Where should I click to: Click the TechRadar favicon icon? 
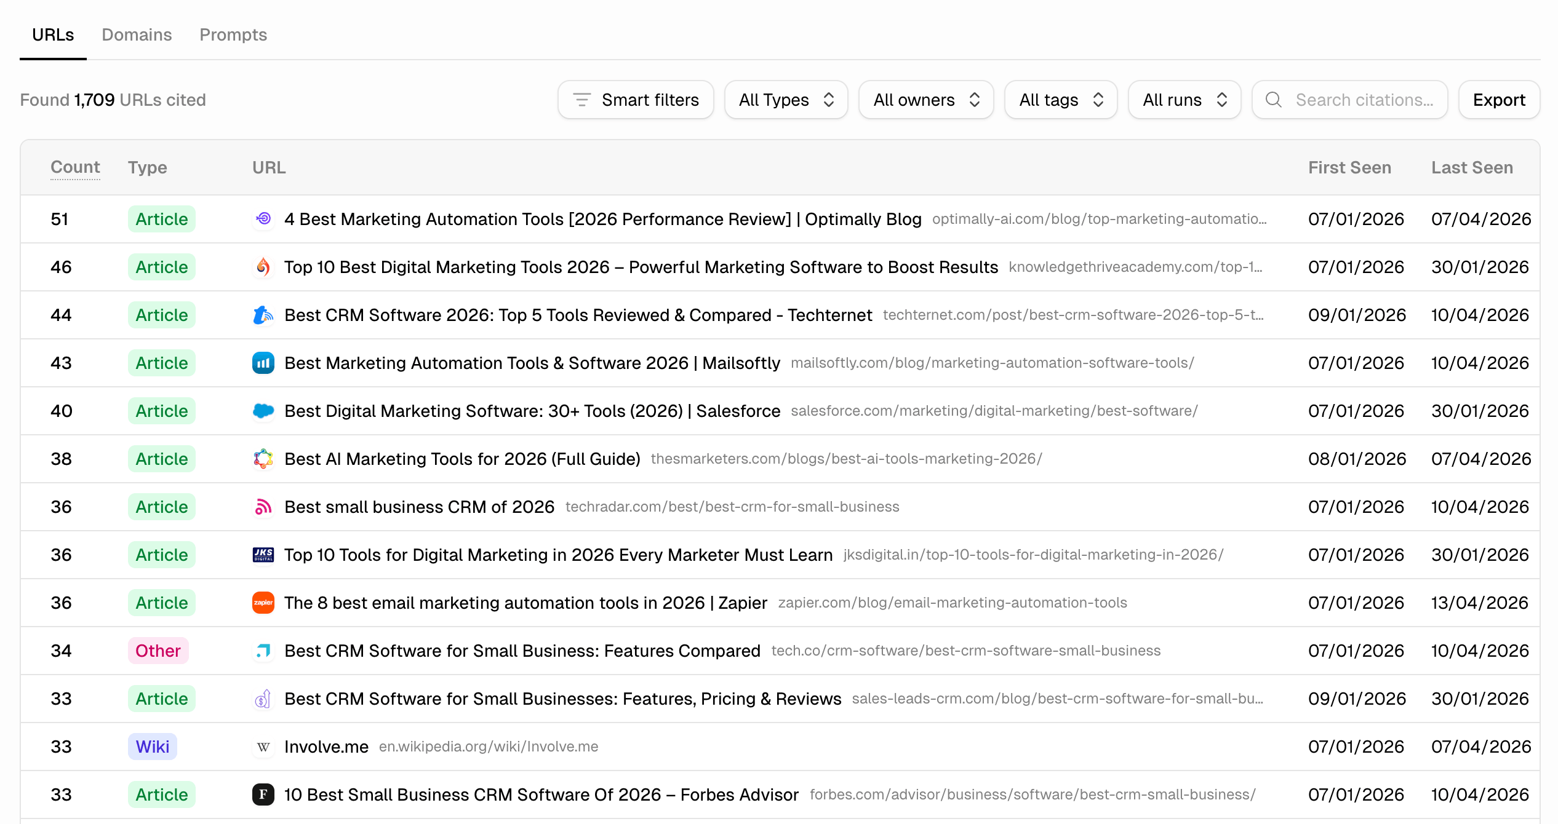(x=263, y=507)
